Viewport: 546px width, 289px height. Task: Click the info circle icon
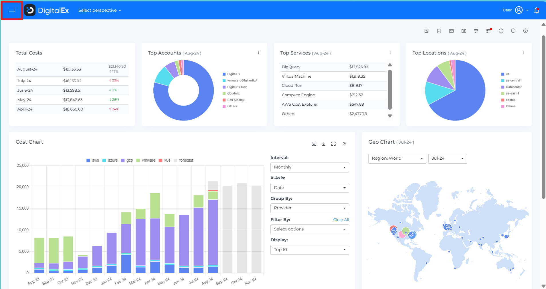click(501, 31)
